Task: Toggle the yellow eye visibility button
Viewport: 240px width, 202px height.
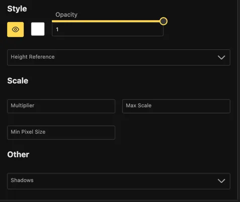Action: coord(16,30)
